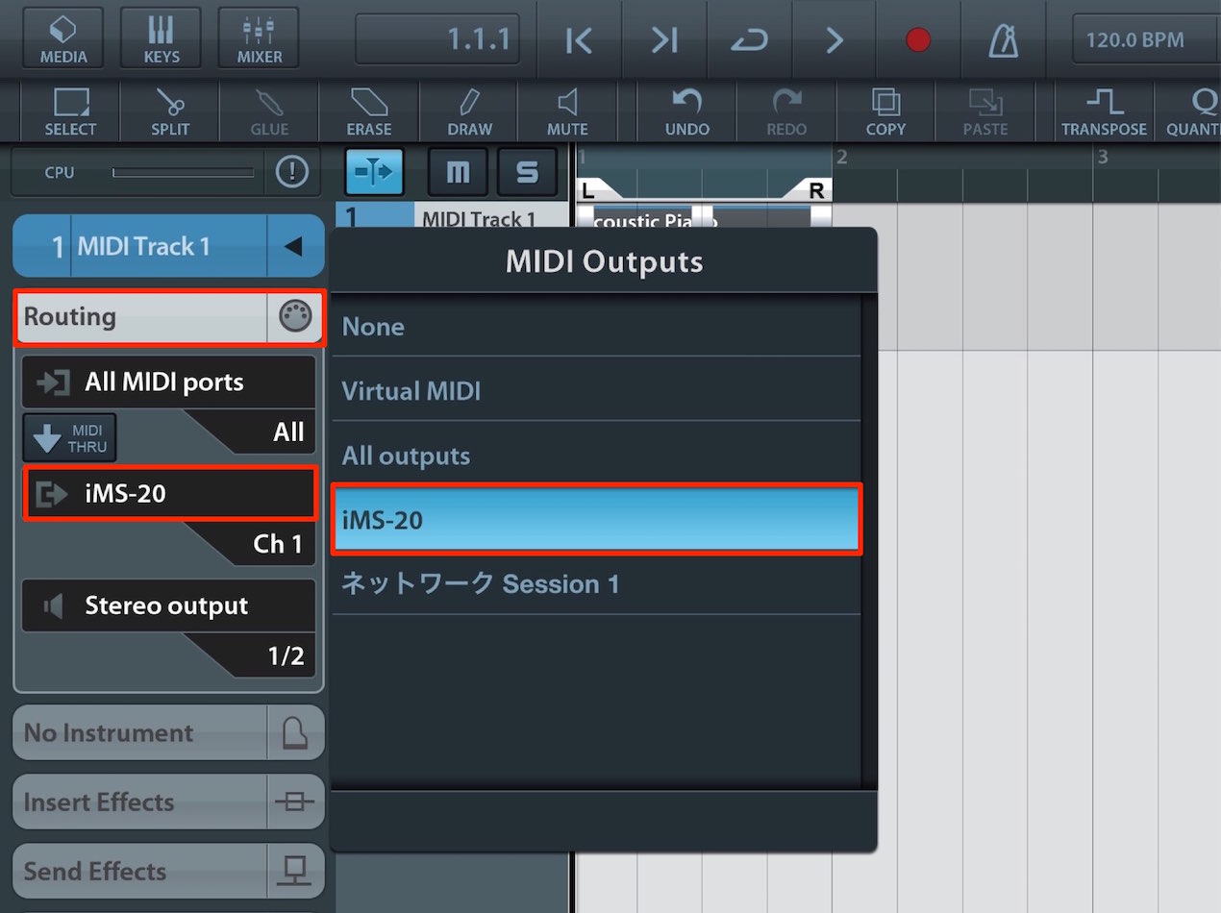Start recording with the red button

tap(918, 40)
